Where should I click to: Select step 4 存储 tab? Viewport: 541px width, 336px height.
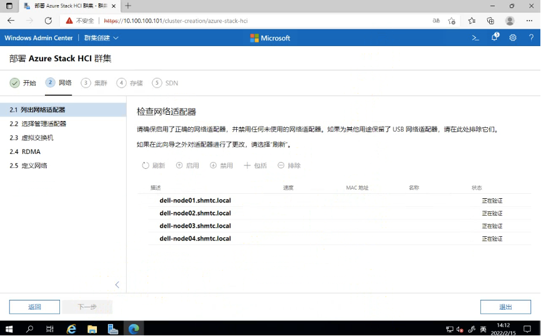tap(130, 83)
